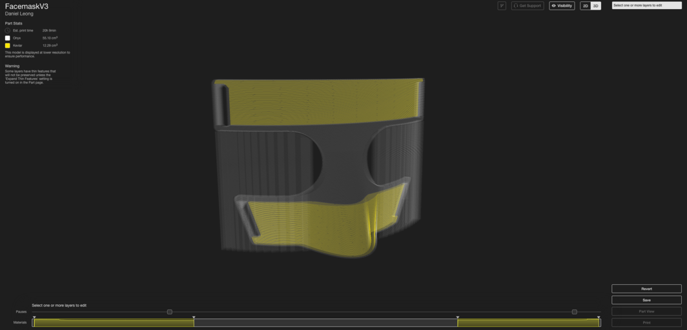687x330 pixels.
Task: Click the 'Materials' row label
Action: coord(20,322)
